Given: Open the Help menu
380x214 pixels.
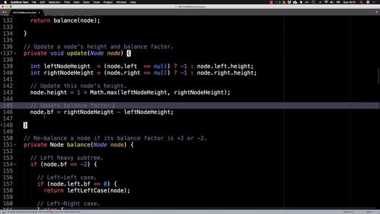Looking at the screenshot, I should click(x=133, y=2).
